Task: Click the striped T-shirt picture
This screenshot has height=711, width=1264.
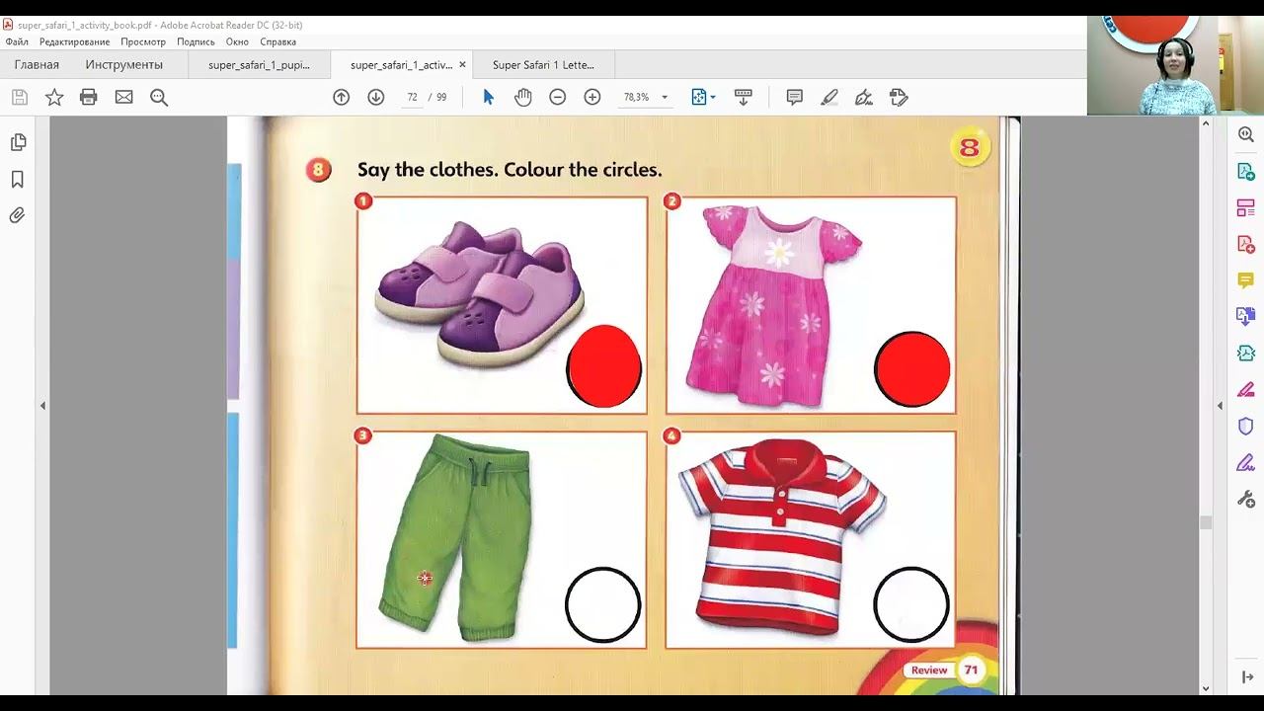Action: tap(782, 537)
